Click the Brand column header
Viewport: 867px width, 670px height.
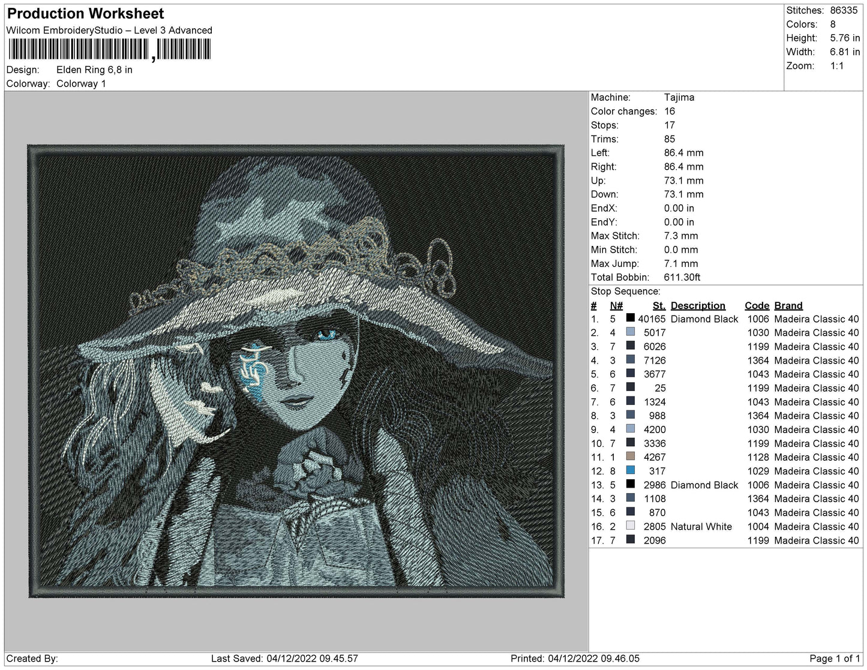(788, 305)
